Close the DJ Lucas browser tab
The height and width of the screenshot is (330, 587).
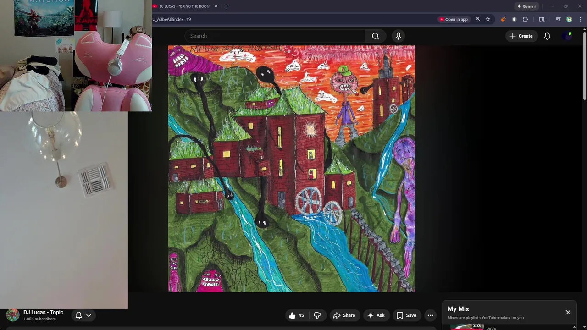point(216,6)
